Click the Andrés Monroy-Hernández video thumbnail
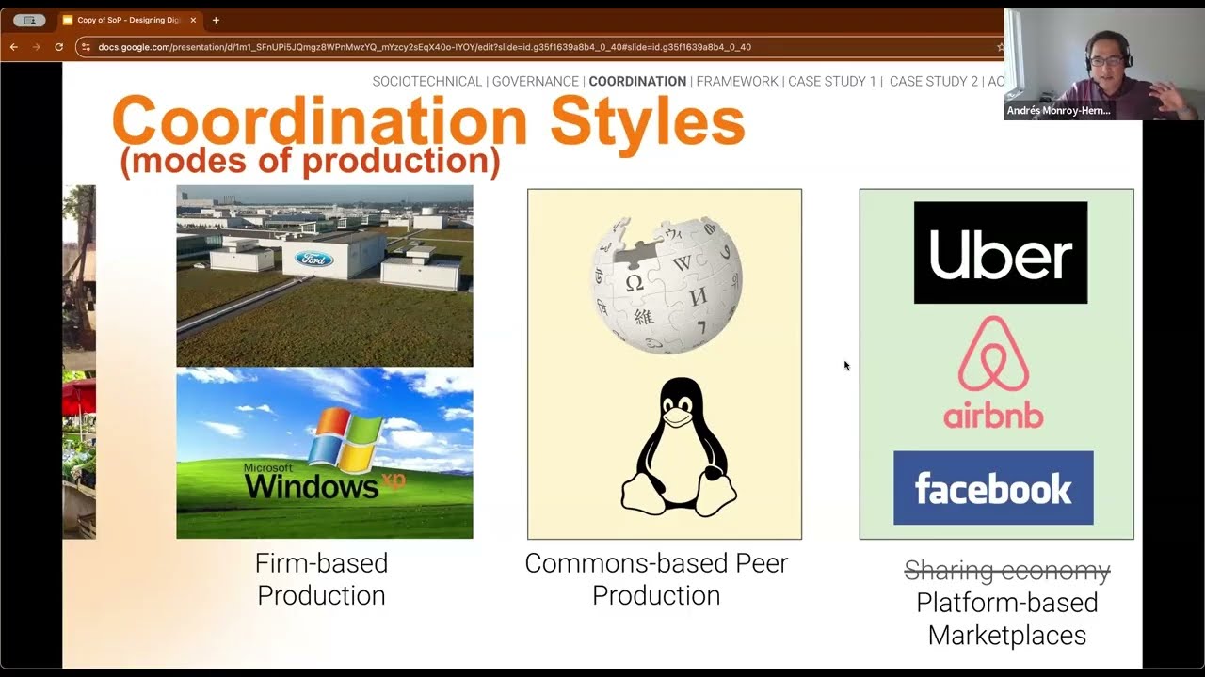This screenshot has width=1205, height=677. 1104,64
